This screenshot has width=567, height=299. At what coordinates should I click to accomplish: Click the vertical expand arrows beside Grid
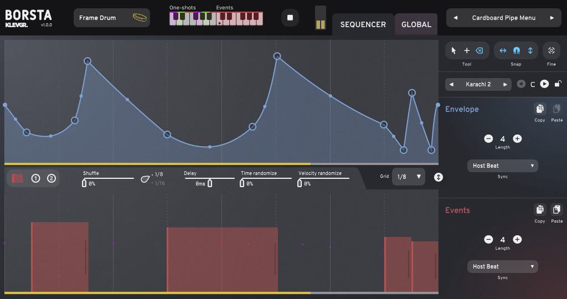coord(439,177)
